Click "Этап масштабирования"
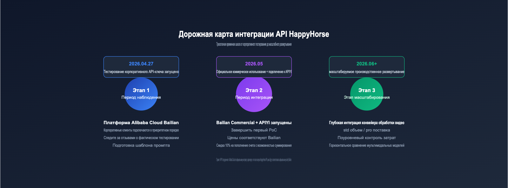This screenshot has width=508, height=188. point(366,97)
